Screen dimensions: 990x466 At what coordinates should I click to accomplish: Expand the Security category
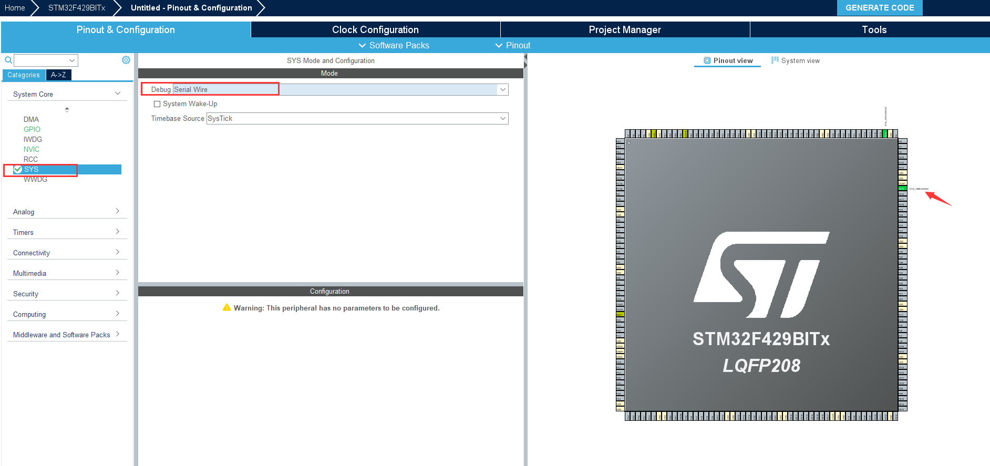[x=67, y=294]
